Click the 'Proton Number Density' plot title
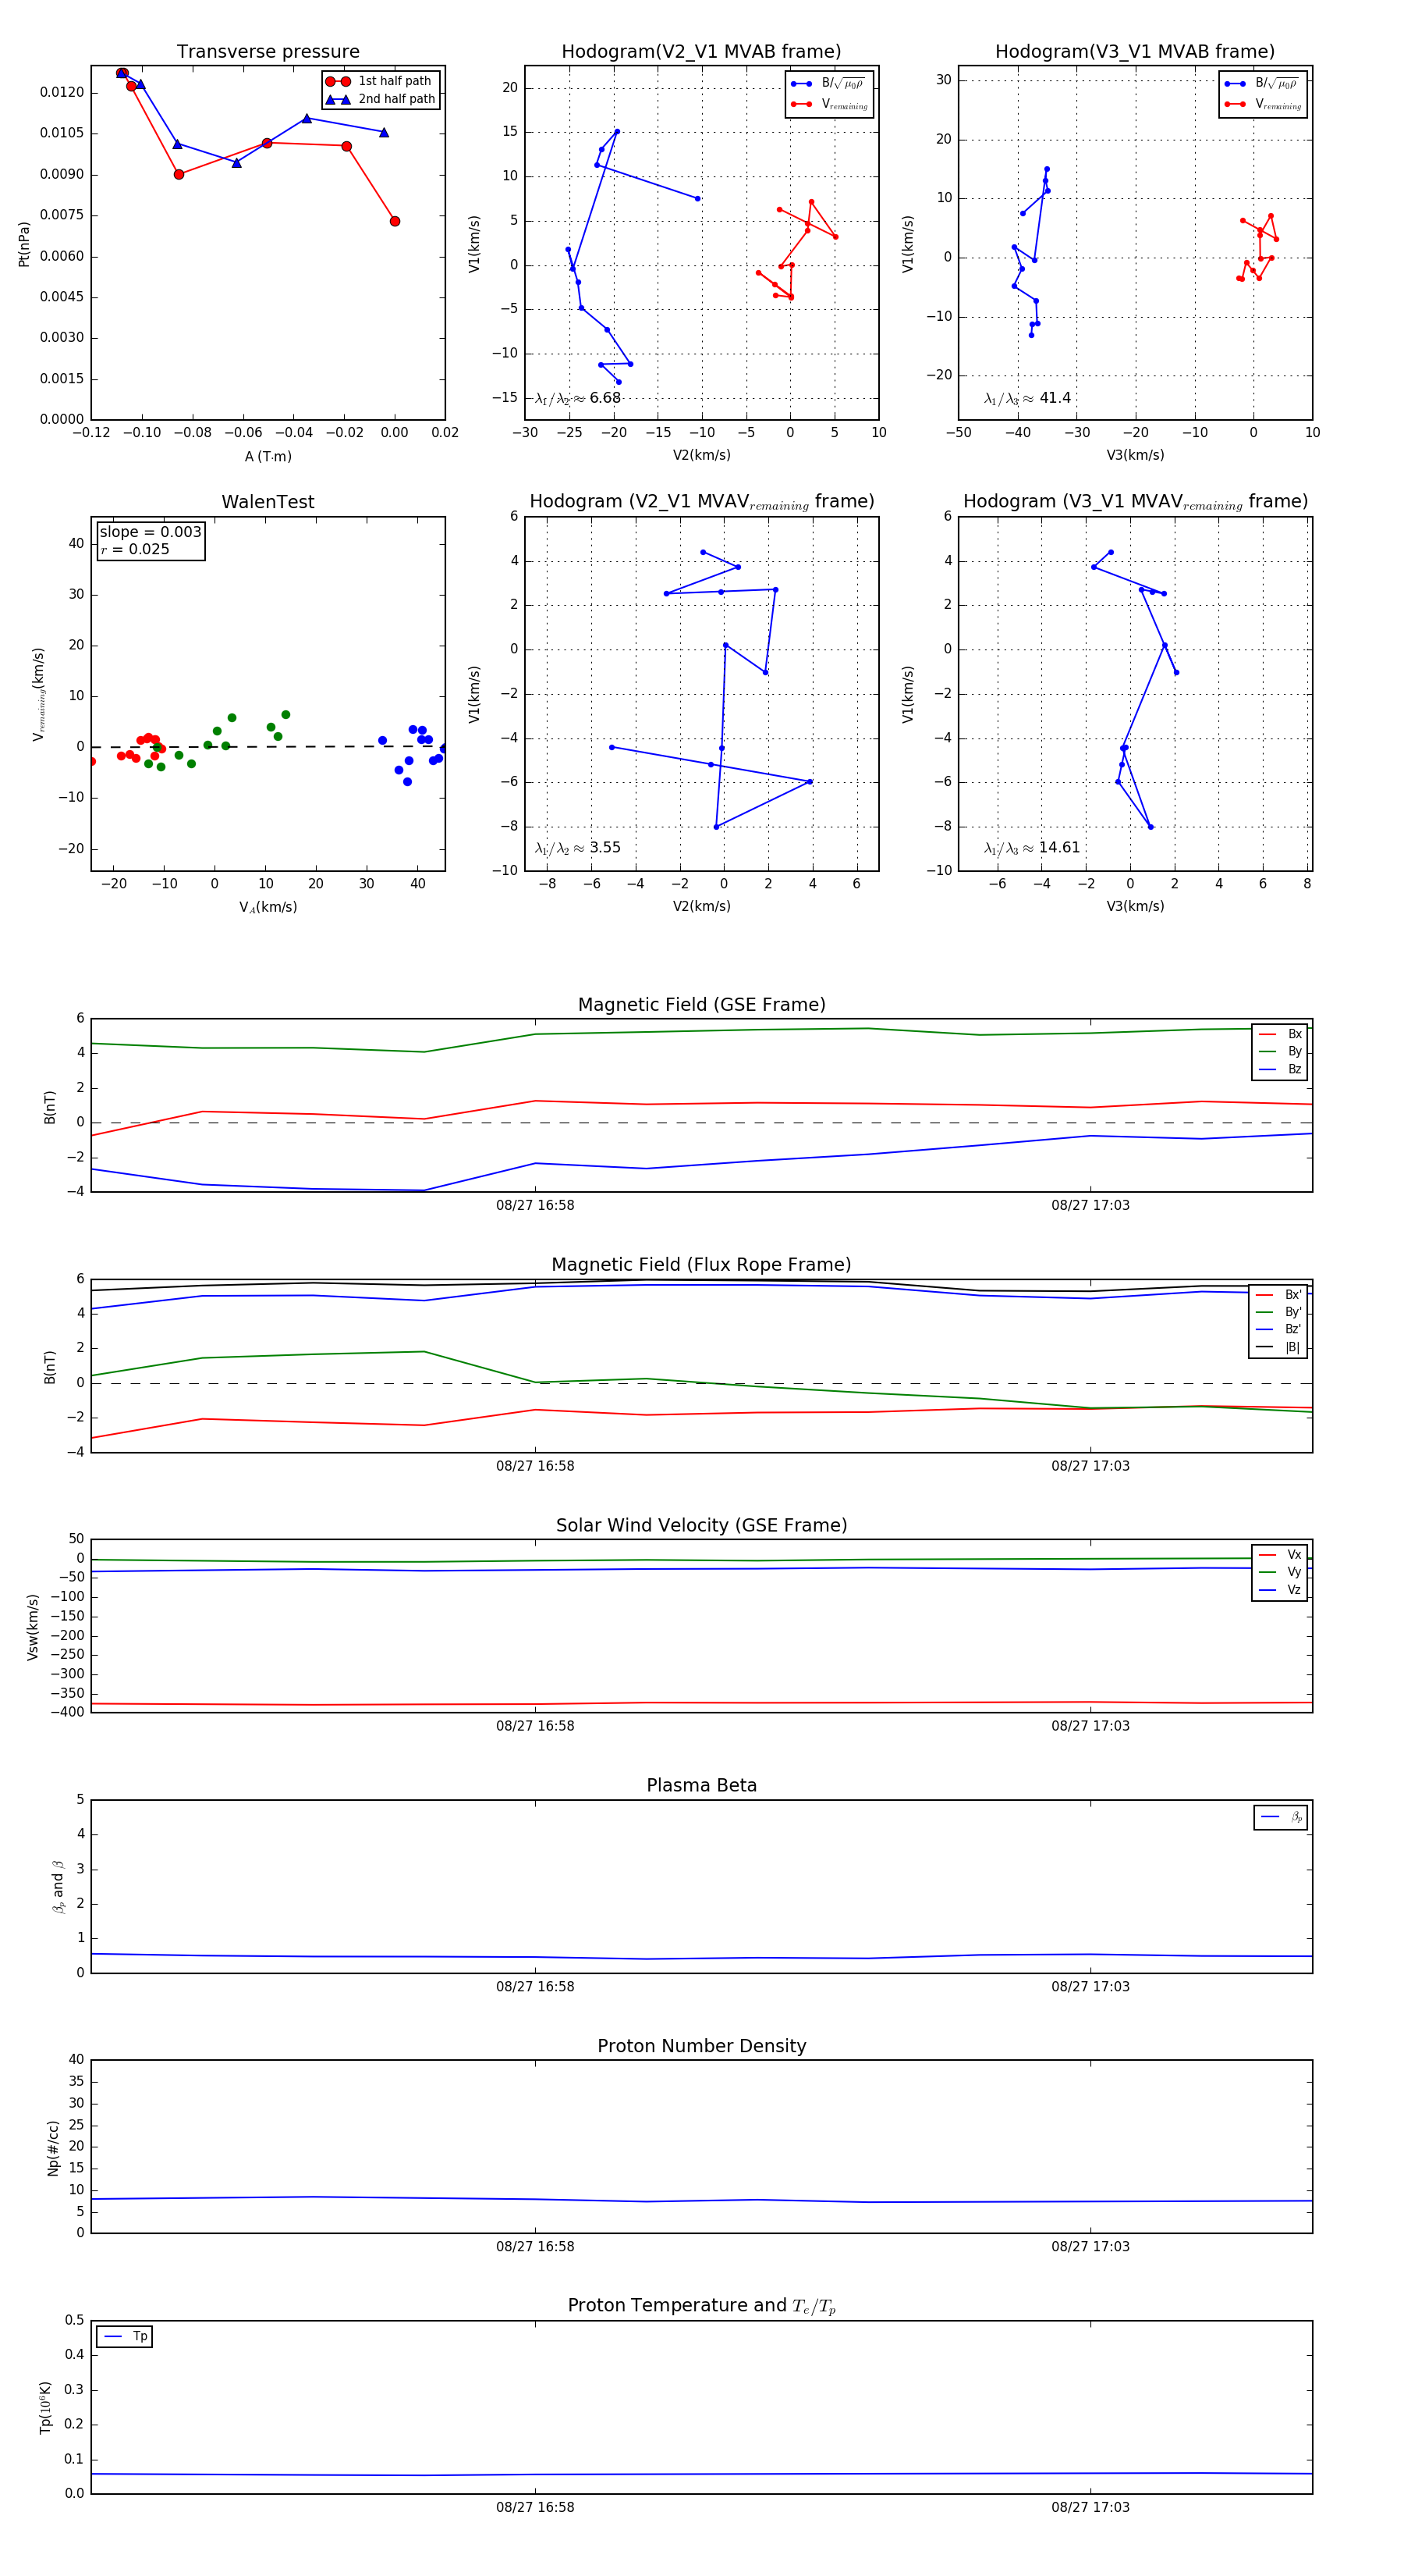This screenshot has width=1404, height=2576. (x=701, y=2046)
